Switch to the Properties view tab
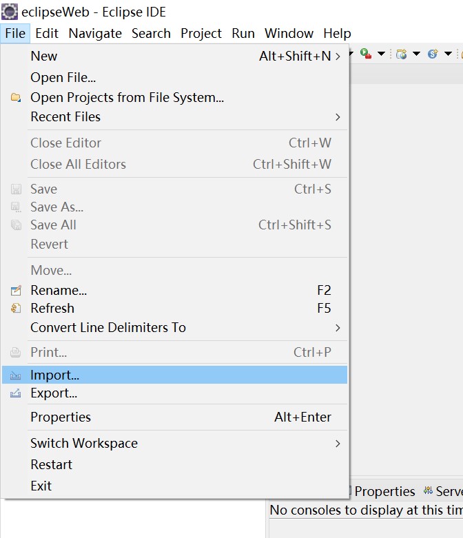Image resolution: width=463 pixels, height=538 pixels. click(384, 491)
